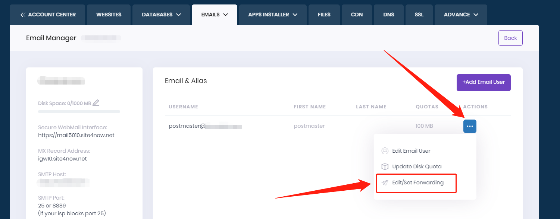Expand the Databases dropdown tab
Screen dimensions: 560x219
(161, 15)
